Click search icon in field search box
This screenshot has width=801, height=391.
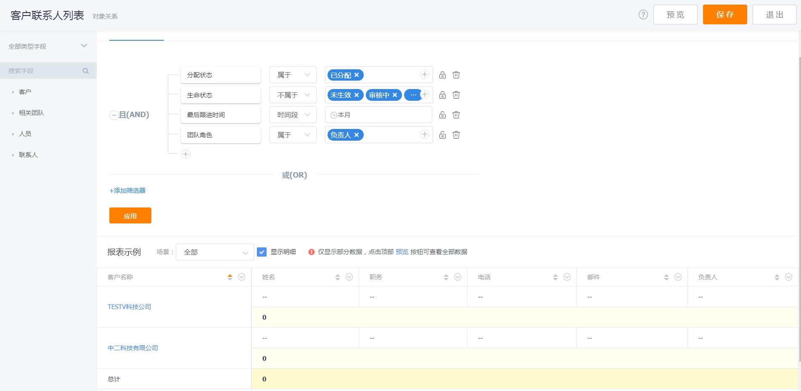pyautogui.click(x=86, y=71)
